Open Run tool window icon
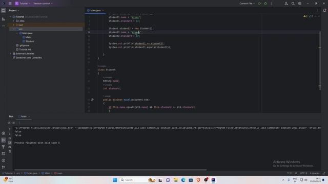Viewport: 328px width, 184px height. (x=4, y=140)
